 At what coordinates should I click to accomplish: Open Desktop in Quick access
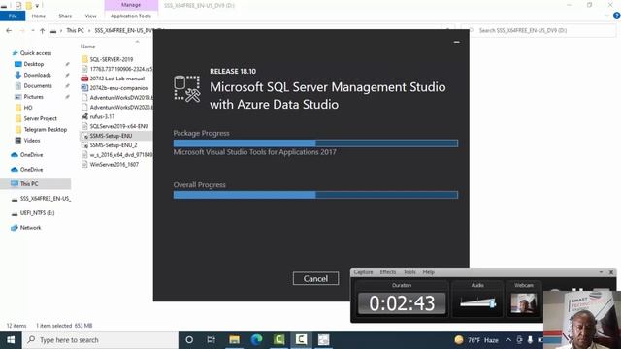click(x=34, y=64)
